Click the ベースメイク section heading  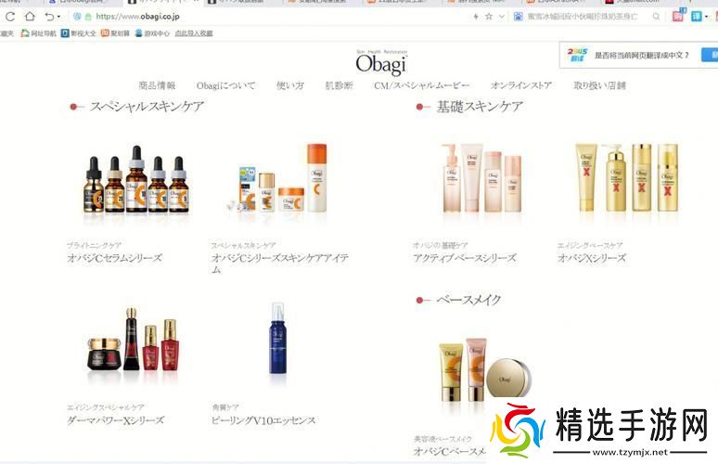pos(468,300)
